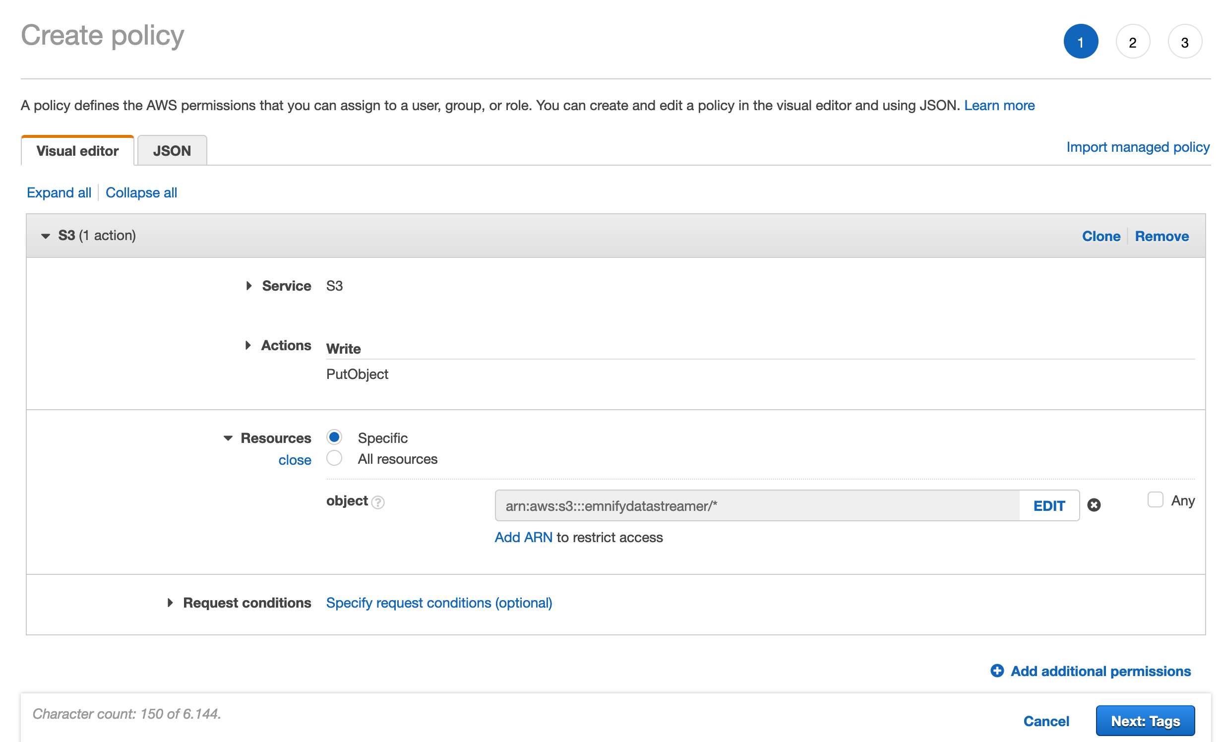Switch to the JSON tab
This screenshot has width=1222, height=742.
pos(172,150)
